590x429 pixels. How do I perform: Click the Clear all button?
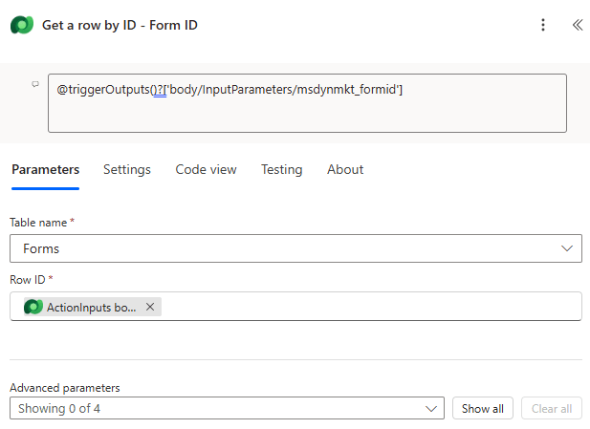point(551,409)
